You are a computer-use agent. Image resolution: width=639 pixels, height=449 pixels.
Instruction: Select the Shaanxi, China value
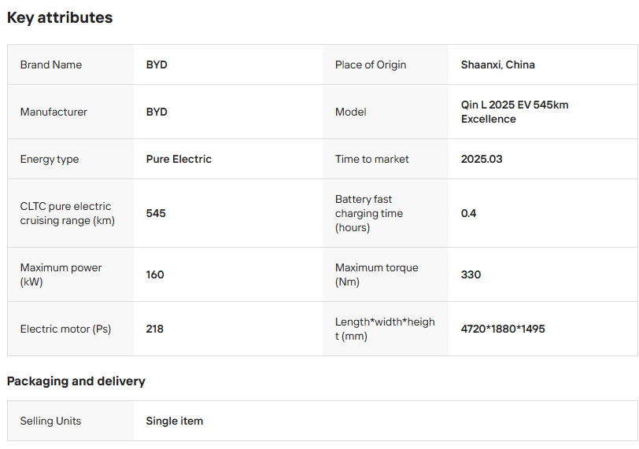tap(497, 64)
